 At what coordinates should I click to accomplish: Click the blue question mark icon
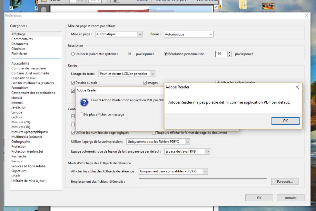pos(84,102)
